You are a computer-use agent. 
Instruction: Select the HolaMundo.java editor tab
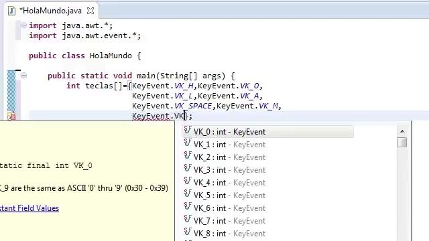pyautogui.click(x=51, y=11)
